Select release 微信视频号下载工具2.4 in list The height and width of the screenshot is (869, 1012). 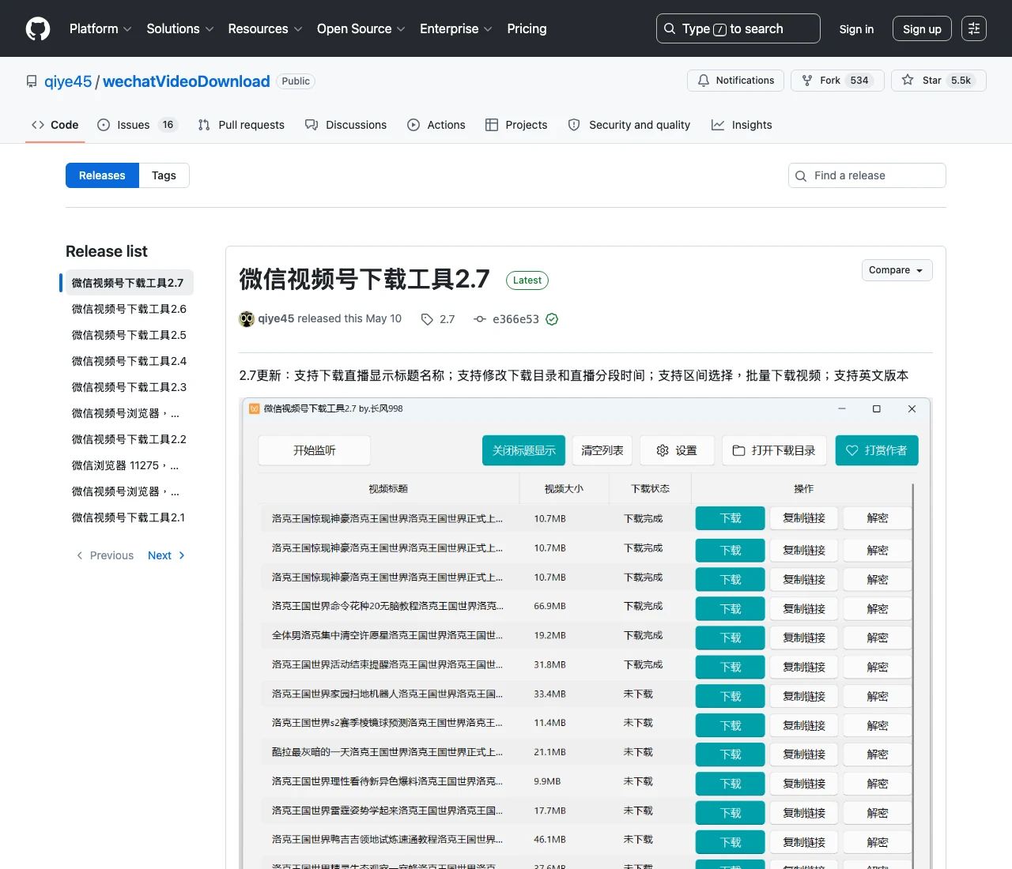(x=130, y=361)
